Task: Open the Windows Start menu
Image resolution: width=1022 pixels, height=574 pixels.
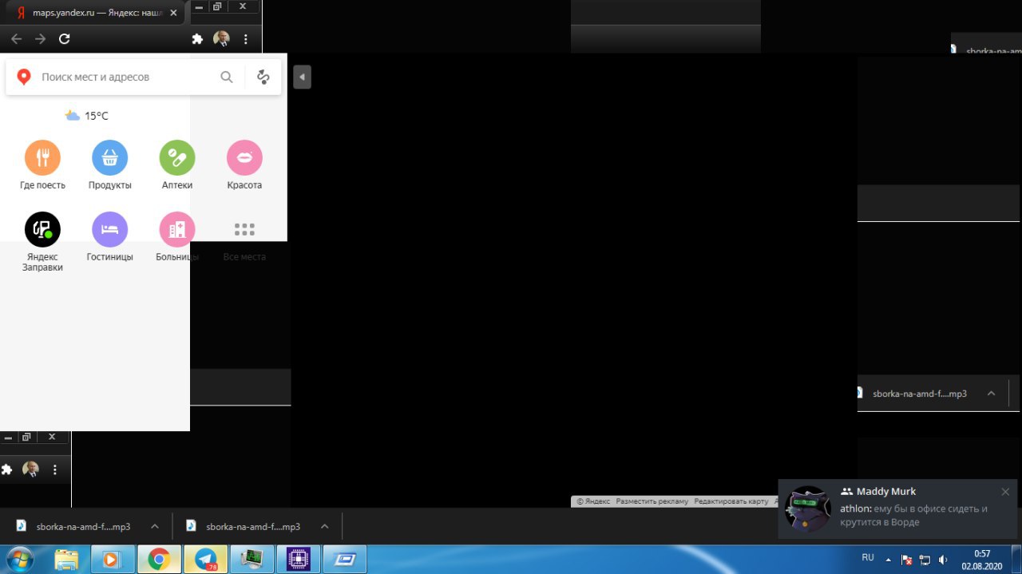Action: tap(19, 560)
